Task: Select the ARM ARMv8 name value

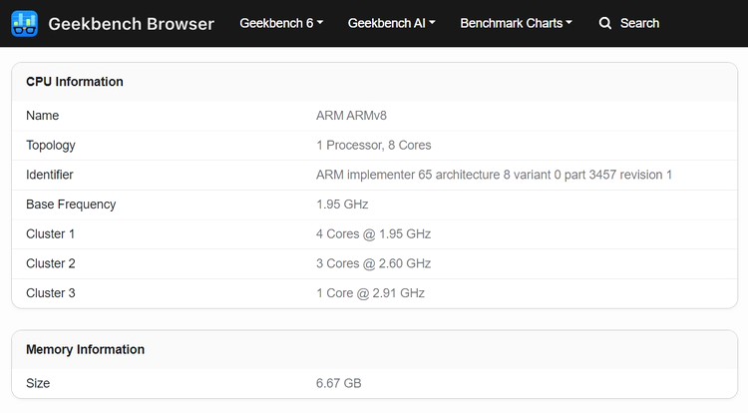Action: [x=351, y=116]
